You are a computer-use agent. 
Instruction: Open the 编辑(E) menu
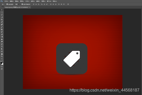pyautogui.click(x=12, y=1)
